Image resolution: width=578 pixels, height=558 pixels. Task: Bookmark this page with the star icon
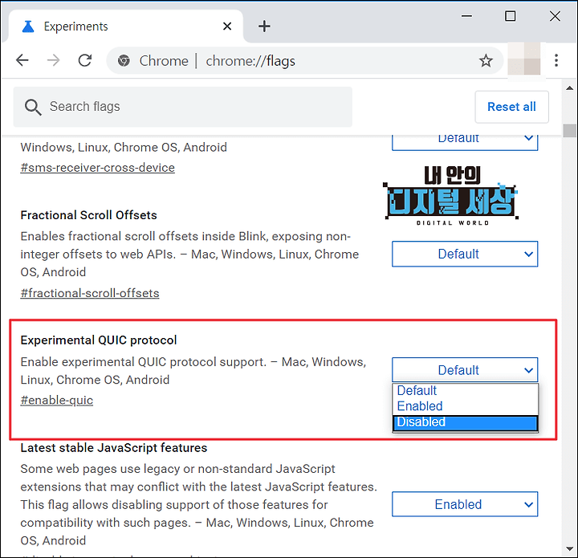(486, 60)
